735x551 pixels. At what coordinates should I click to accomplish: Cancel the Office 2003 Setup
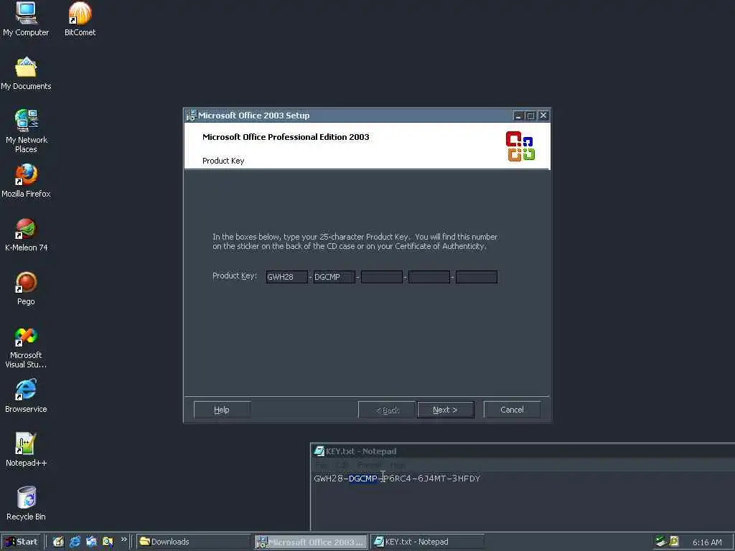pyautogui.click(x=512, y=410)
